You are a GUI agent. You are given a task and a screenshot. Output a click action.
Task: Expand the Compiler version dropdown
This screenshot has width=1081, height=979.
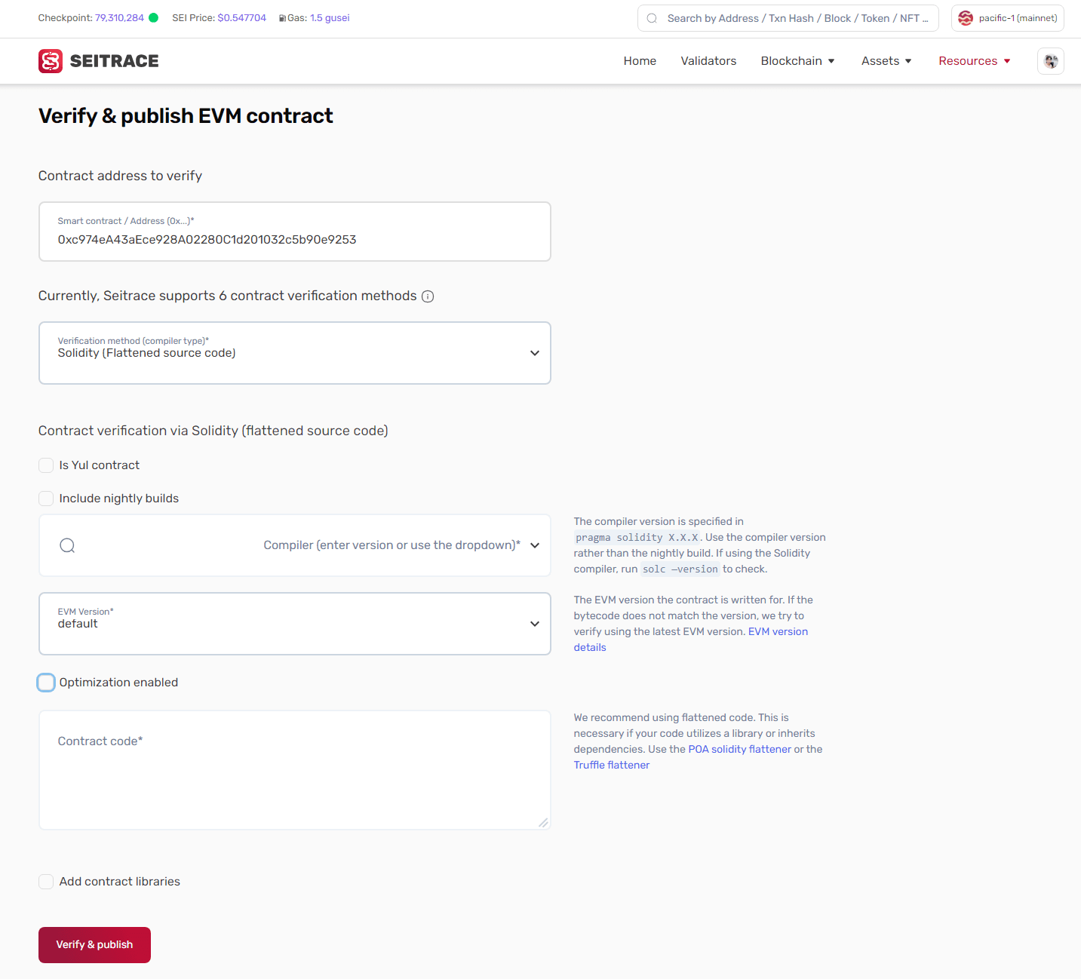tap(535, 545)
